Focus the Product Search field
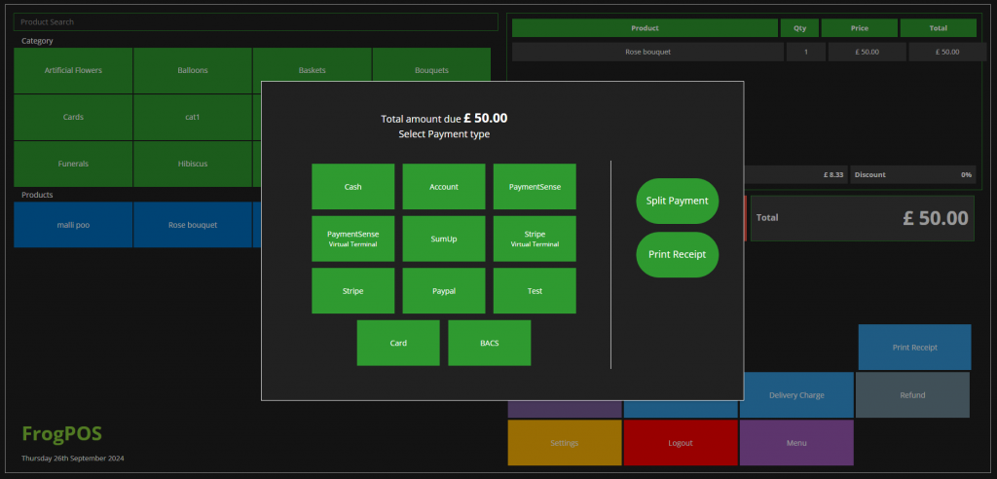Screen dimensions: 997x479 [257, 21]
